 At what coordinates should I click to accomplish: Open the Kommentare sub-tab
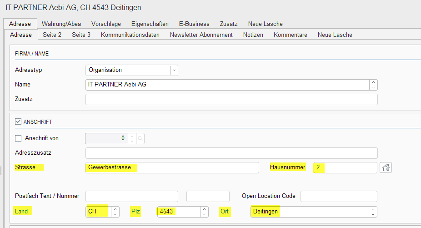coord(290,35)
